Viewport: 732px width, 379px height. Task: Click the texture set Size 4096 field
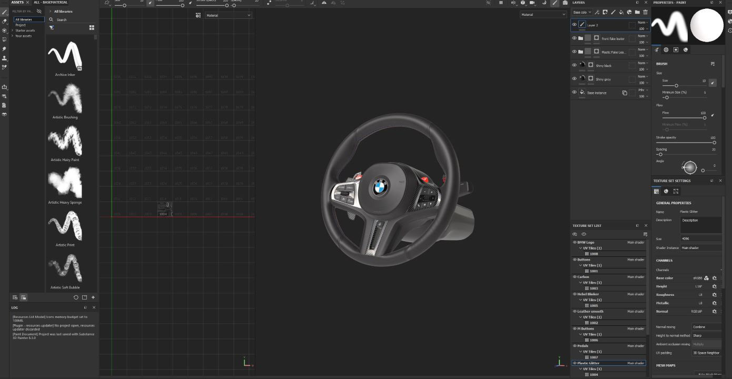(x=701, y=238)
